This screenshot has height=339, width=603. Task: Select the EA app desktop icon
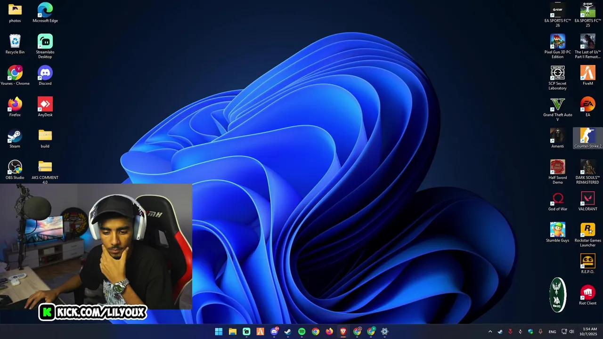(x=588, y=107)
